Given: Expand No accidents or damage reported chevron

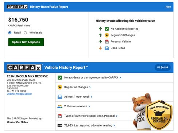Looking at the screenshot, I should coord(120,78).
